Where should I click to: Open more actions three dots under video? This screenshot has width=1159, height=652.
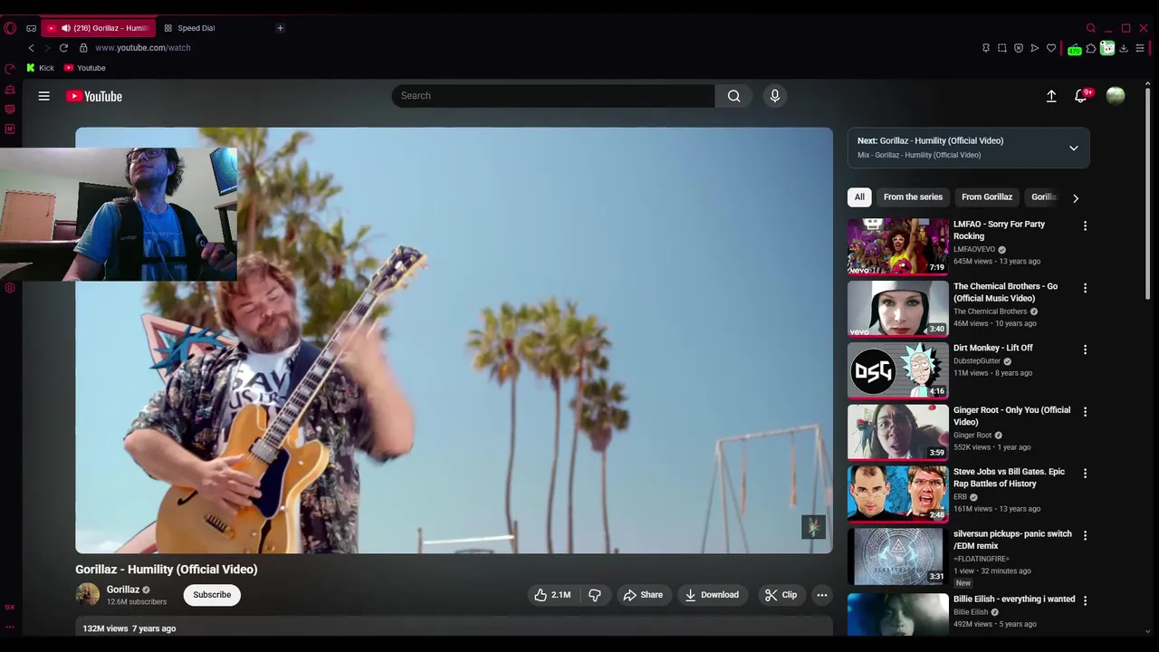coord(822,595)
